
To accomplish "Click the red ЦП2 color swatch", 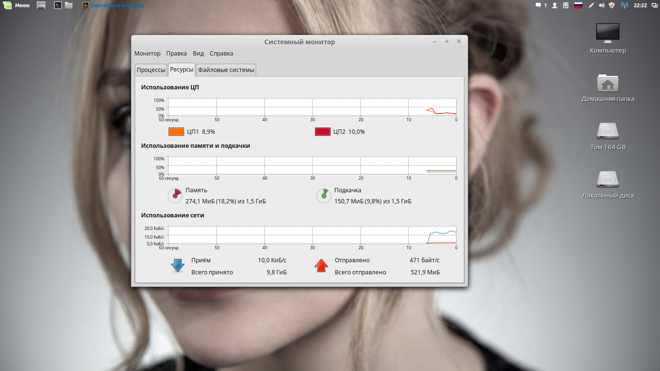I will click(322, 131).
